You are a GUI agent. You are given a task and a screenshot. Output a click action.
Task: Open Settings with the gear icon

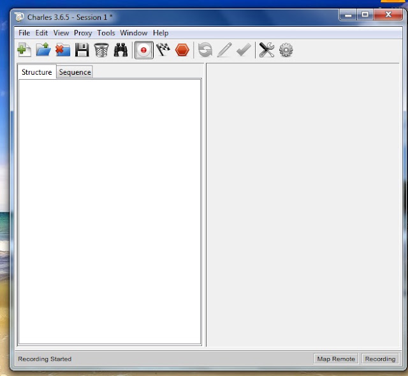pyautogui.click(x=286, y=50)
